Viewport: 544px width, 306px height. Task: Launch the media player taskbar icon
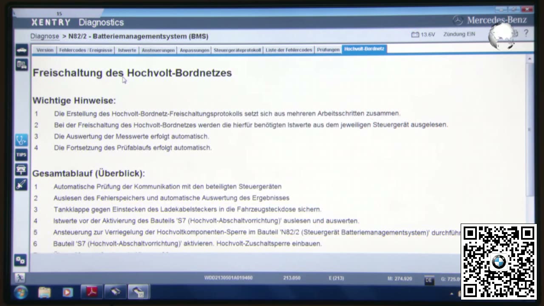click(67, 292)
